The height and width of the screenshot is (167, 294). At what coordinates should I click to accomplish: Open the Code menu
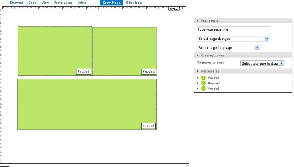click(32, 3)
